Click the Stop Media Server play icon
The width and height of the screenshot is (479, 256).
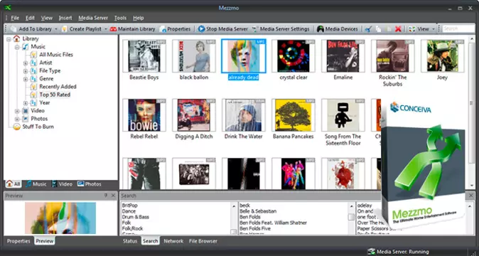click(201, 28)
